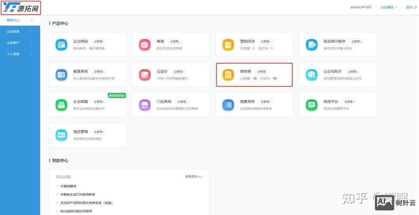This screenshot has height=215, width=419.
Task: Open the 公众号助手 WeChat icon
Action: click(311, 75)
